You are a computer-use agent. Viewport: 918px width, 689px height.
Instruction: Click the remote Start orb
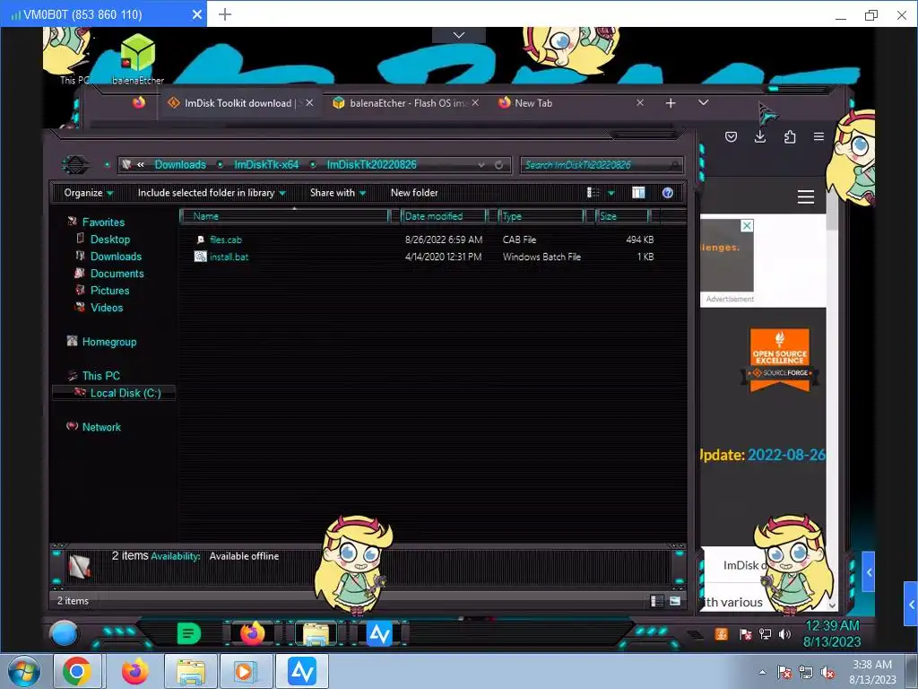pos(64,634)
